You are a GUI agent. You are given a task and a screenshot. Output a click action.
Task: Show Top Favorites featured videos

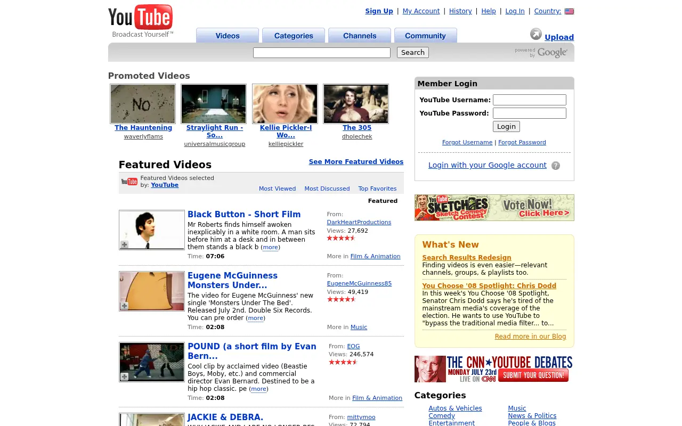(x=377, y=189)
